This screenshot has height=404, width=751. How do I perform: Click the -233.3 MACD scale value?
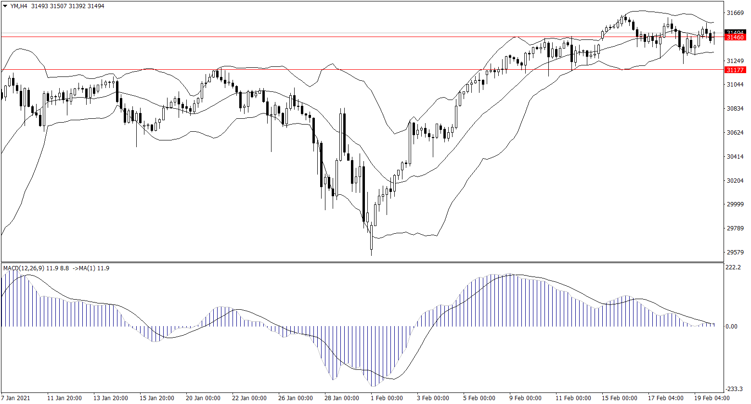tap(733, 389)
